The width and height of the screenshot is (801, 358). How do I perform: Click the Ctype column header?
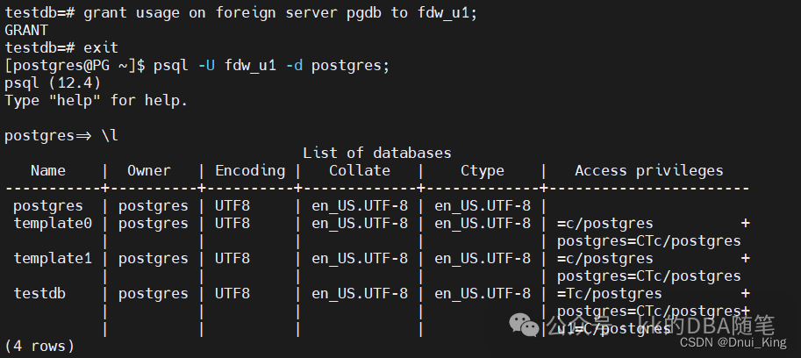point(483,170)
